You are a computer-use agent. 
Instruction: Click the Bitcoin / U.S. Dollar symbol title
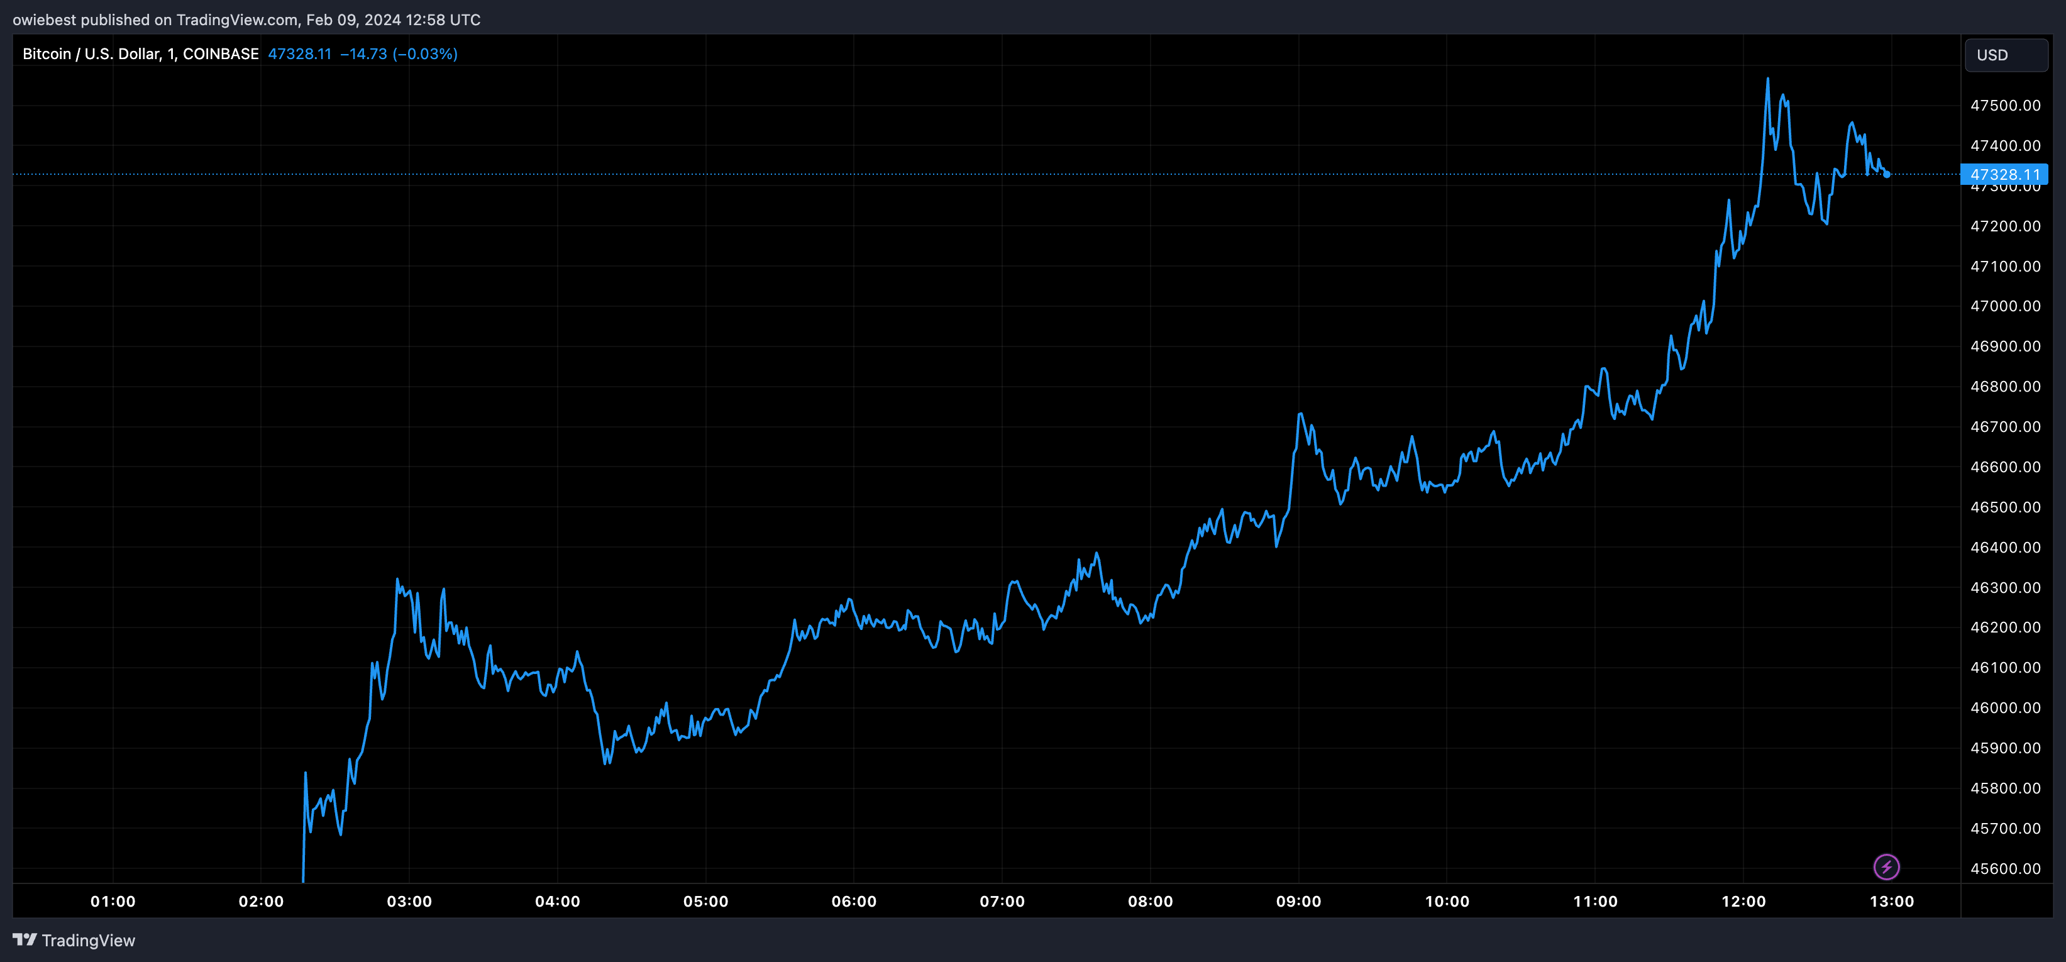tap(140, 53)
